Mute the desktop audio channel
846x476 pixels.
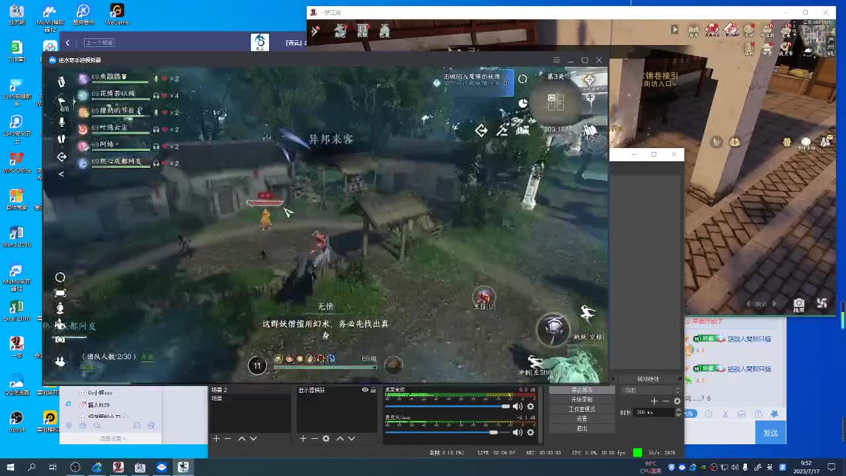click(x=518, y=407)
